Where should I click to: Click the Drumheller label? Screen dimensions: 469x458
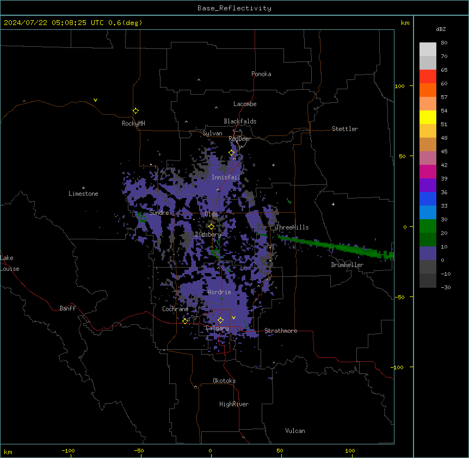(347, 265)
